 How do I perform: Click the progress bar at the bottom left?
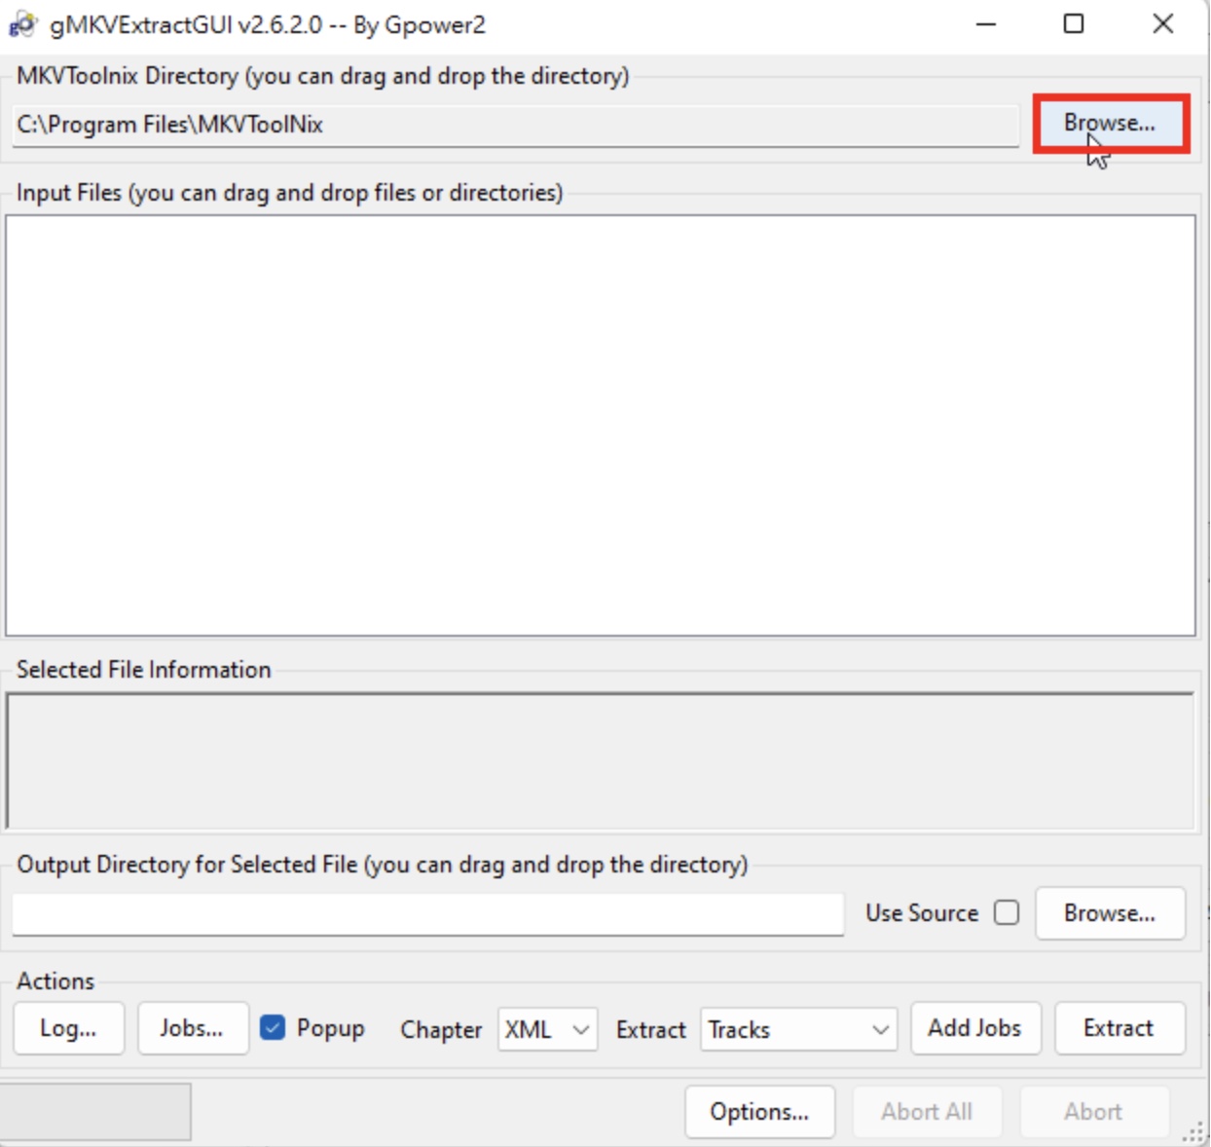click(x=95, y=1111)
